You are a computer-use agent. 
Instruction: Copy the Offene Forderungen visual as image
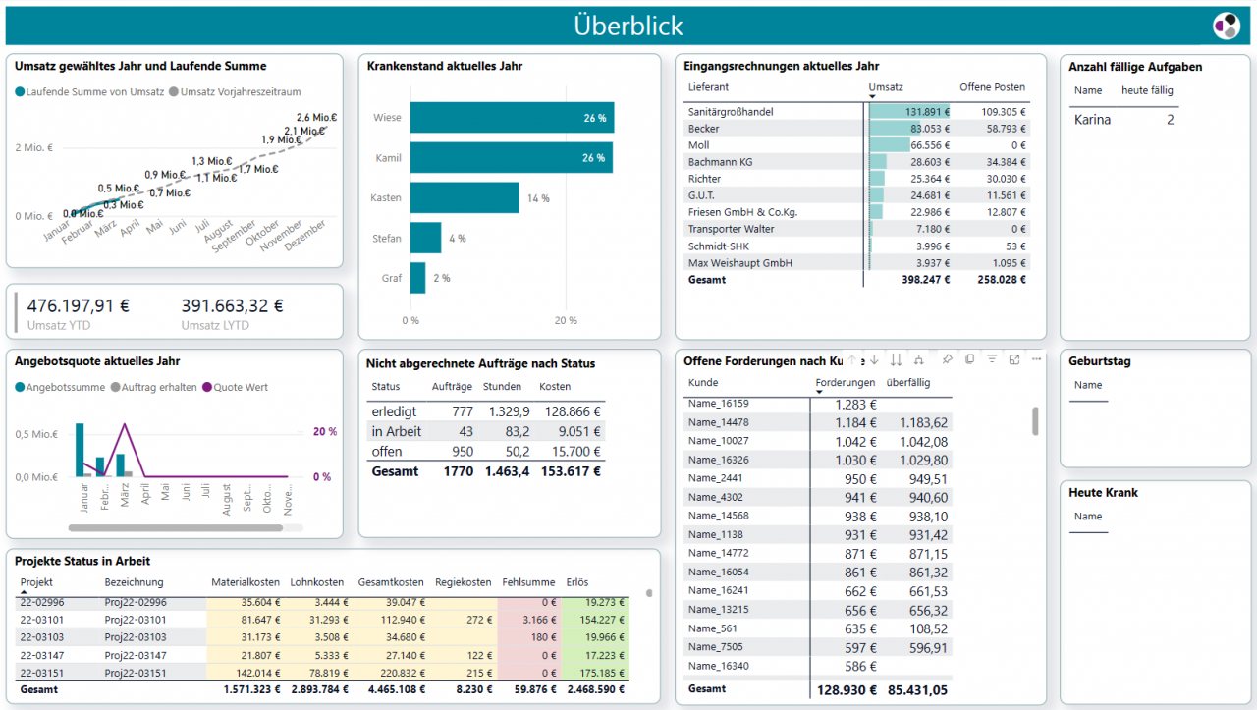[x=970, y=360]
